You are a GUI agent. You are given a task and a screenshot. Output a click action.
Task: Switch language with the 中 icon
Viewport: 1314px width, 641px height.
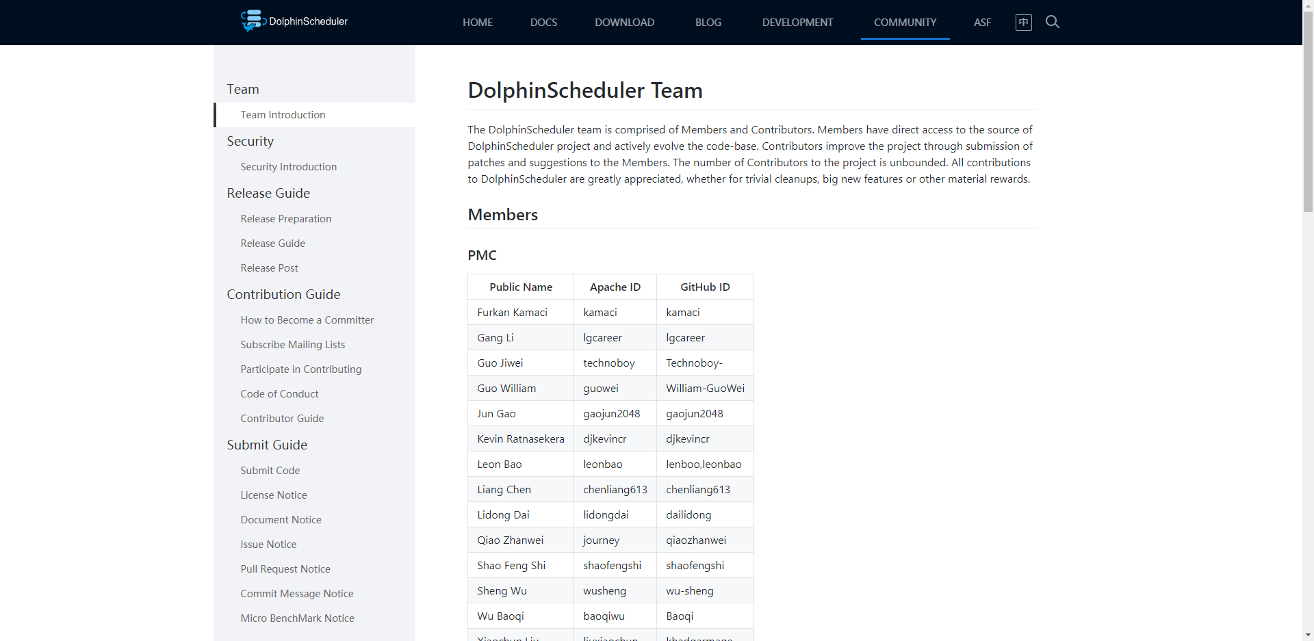click(x=1024, y=22)
